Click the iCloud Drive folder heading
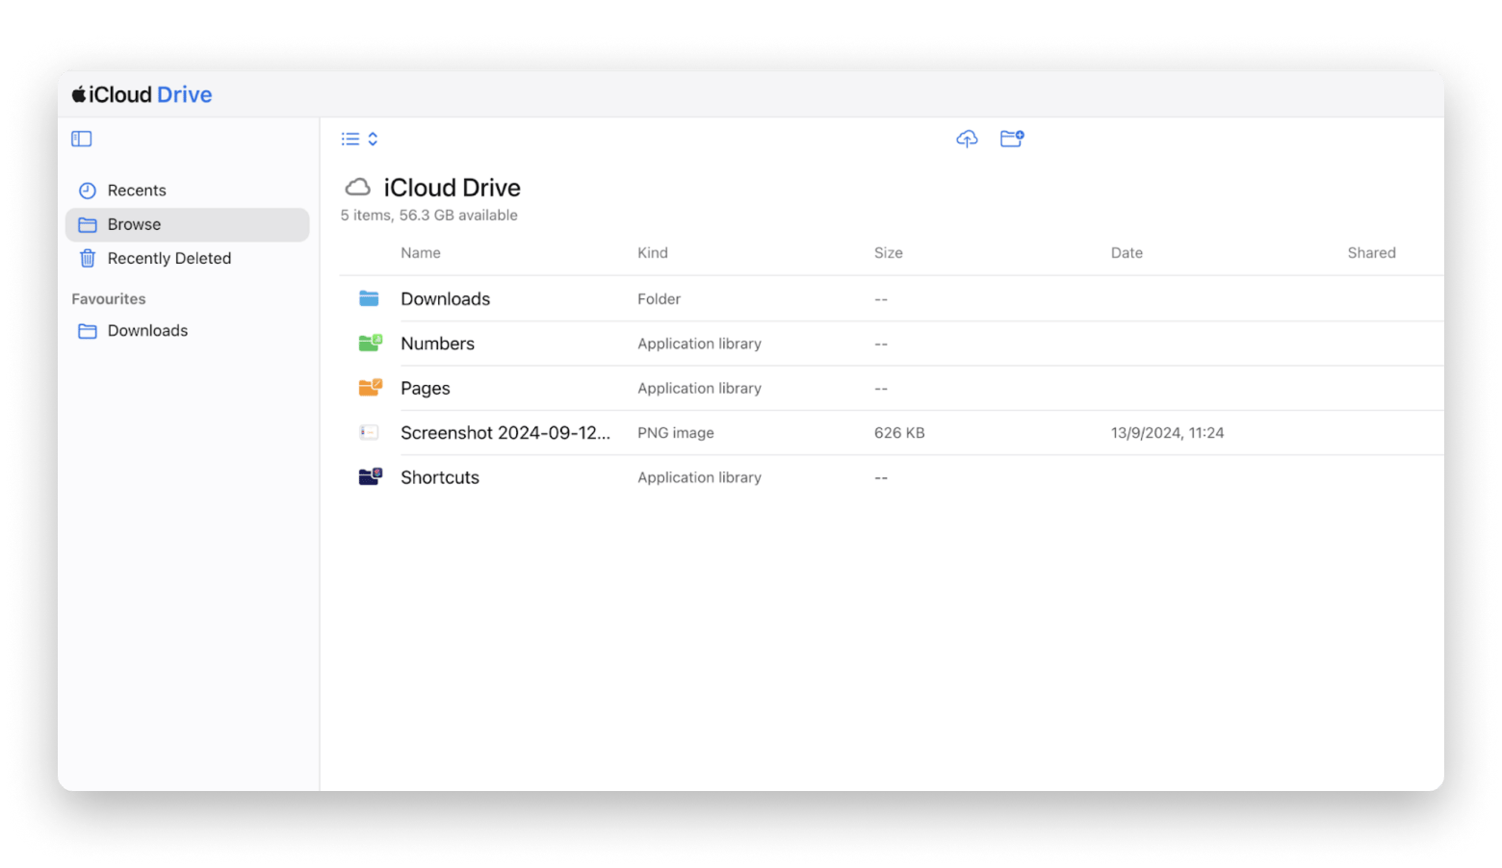 [453, 188]
